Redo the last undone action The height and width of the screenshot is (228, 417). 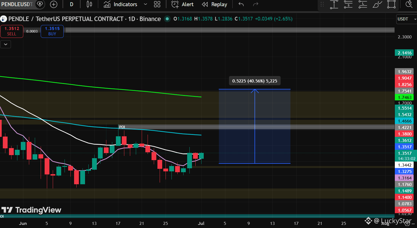point(255,4)
